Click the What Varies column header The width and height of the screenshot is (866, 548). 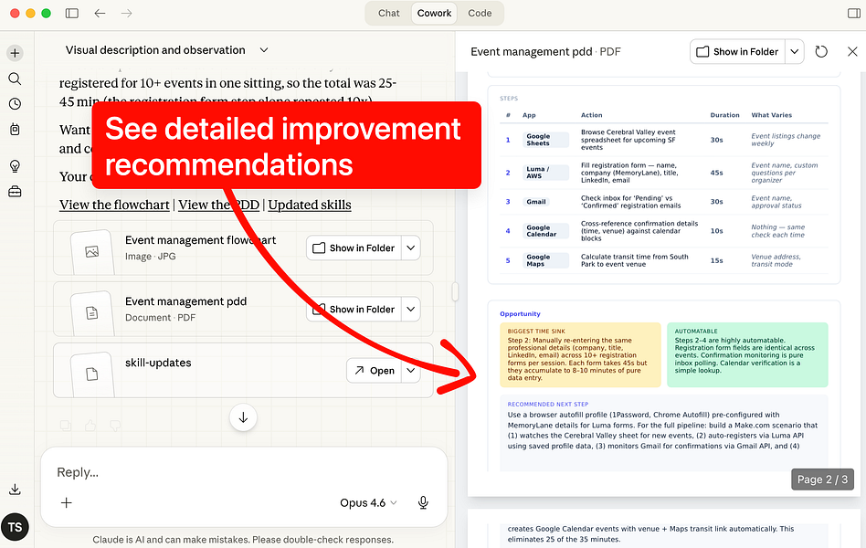pos(771,115)
